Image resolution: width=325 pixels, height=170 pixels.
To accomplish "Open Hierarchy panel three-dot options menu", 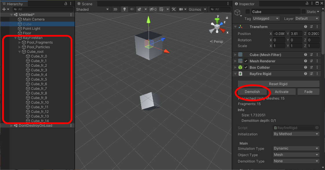I will (71, 3).
